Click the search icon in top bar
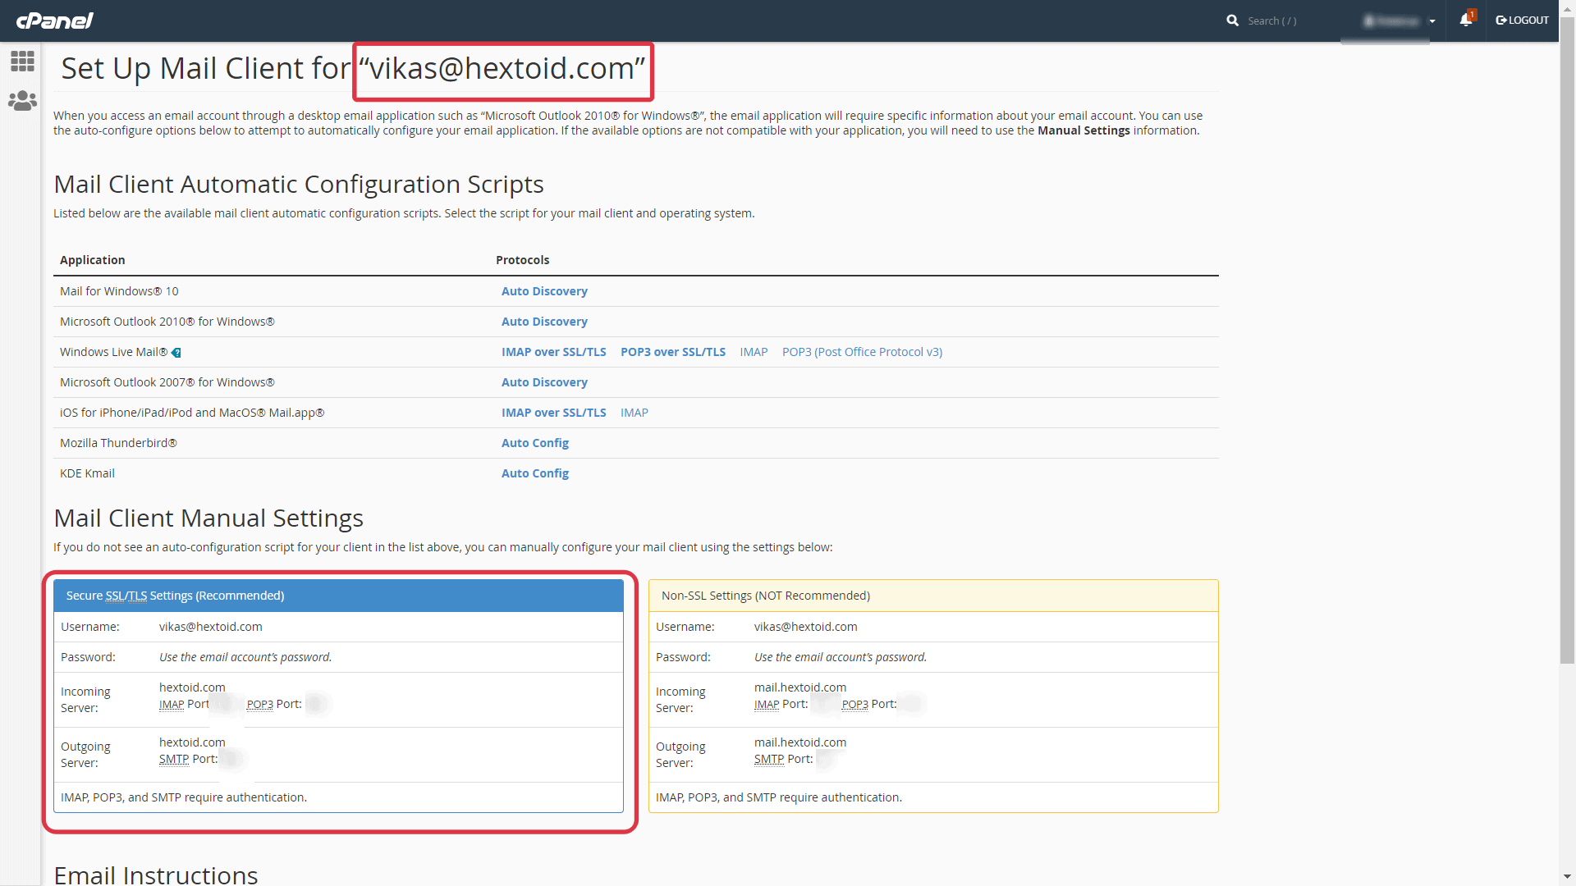 coord(1232,21)
